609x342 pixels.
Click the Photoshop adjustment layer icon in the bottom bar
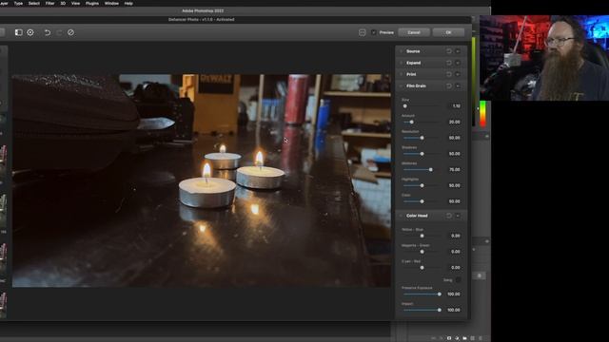pyautogui.click(x=457, y=338)
